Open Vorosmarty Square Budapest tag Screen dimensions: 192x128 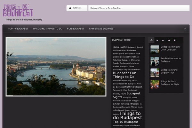(126, 125)
